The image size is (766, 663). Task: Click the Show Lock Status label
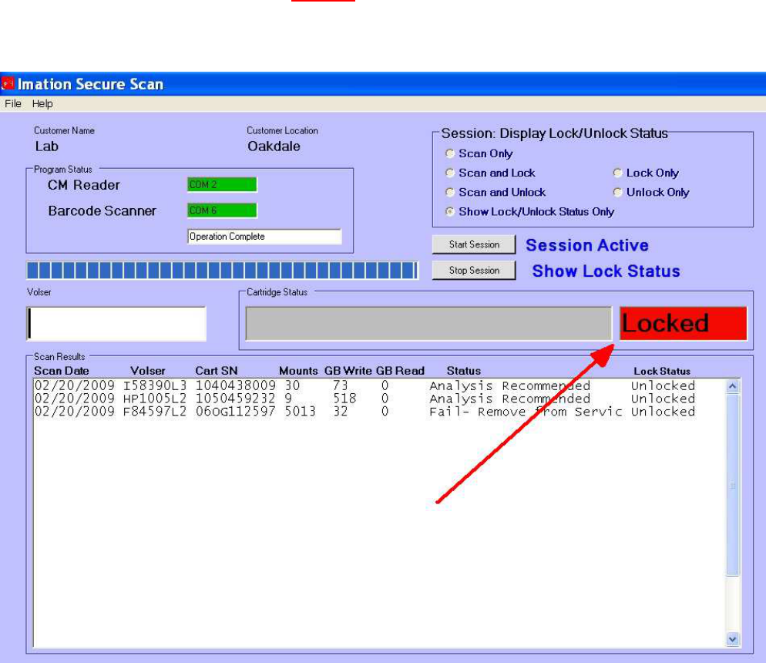tap(606, 271)
